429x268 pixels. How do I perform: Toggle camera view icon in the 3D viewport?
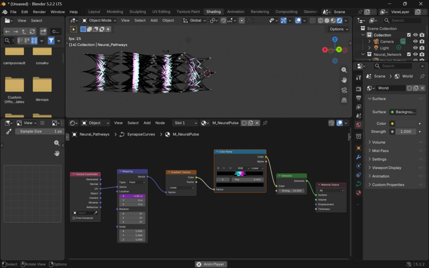click(344, 90)
